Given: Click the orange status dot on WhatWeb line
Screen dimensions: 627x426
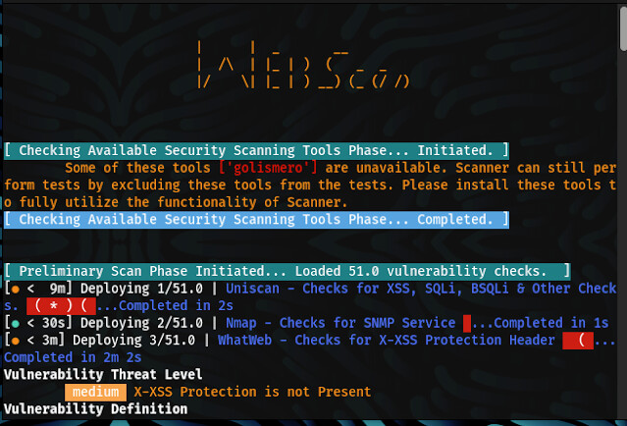Looking at the screenshot, I should [x=15, y=341].
